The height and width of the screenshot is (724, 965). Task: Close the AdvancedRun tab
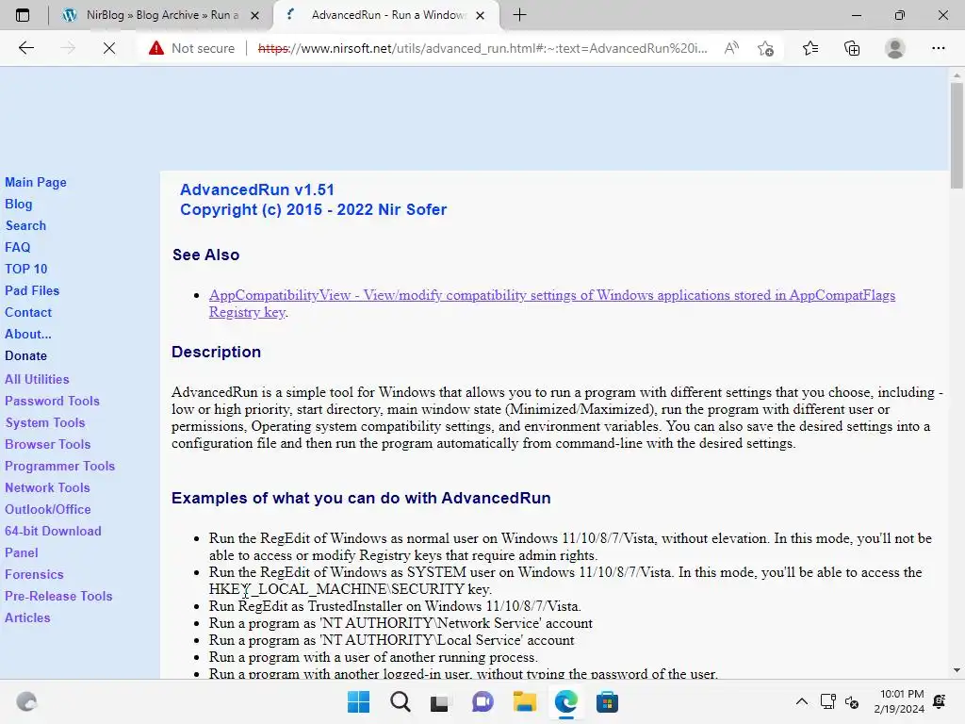click(480, 15)
